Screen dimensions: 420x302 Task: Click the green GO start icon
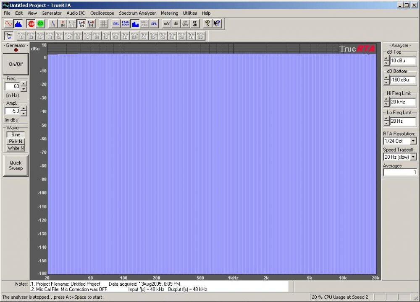coord(40,24)
